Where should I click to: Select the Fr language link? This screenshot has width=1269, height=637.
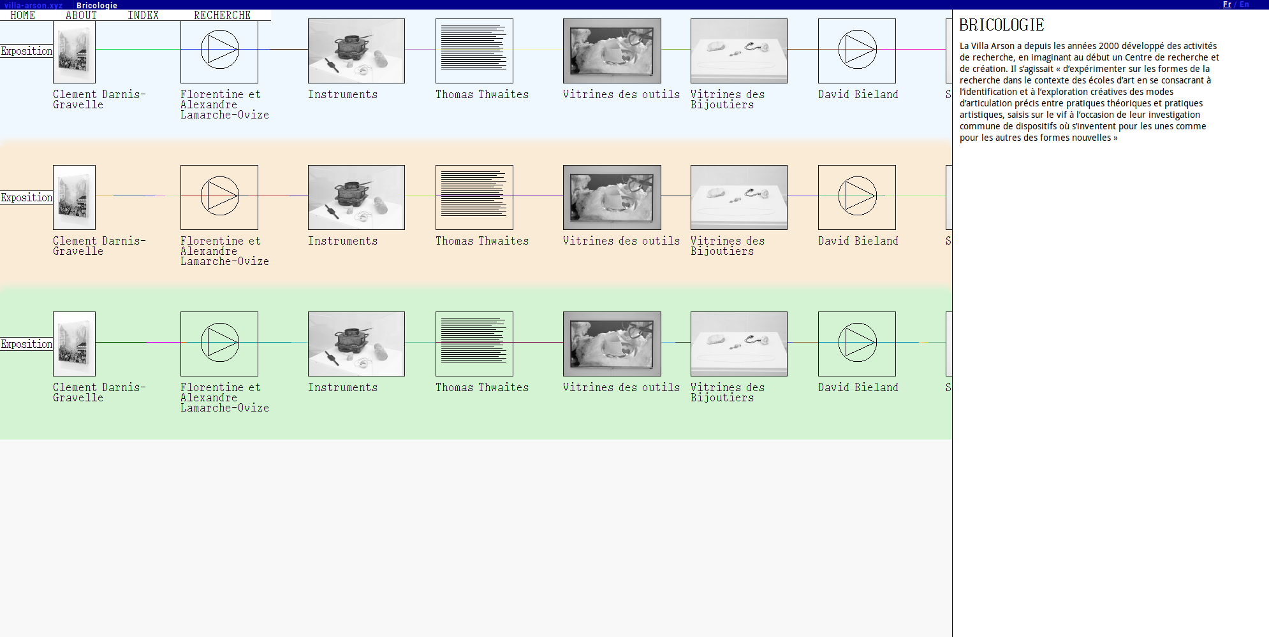click(x=1227, y=4)
